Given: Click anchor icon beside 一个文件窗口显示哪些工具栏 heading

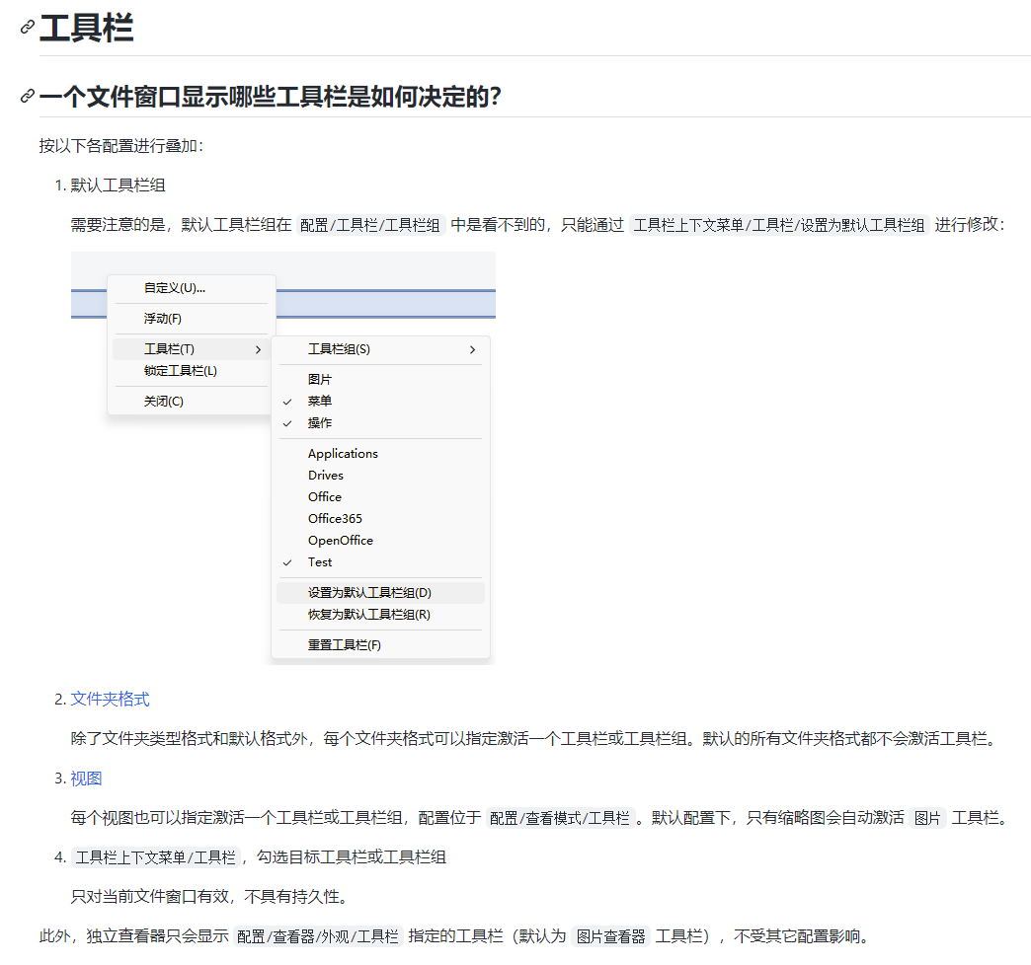Looking at the screenshot, I should click(x=28, y=97).
